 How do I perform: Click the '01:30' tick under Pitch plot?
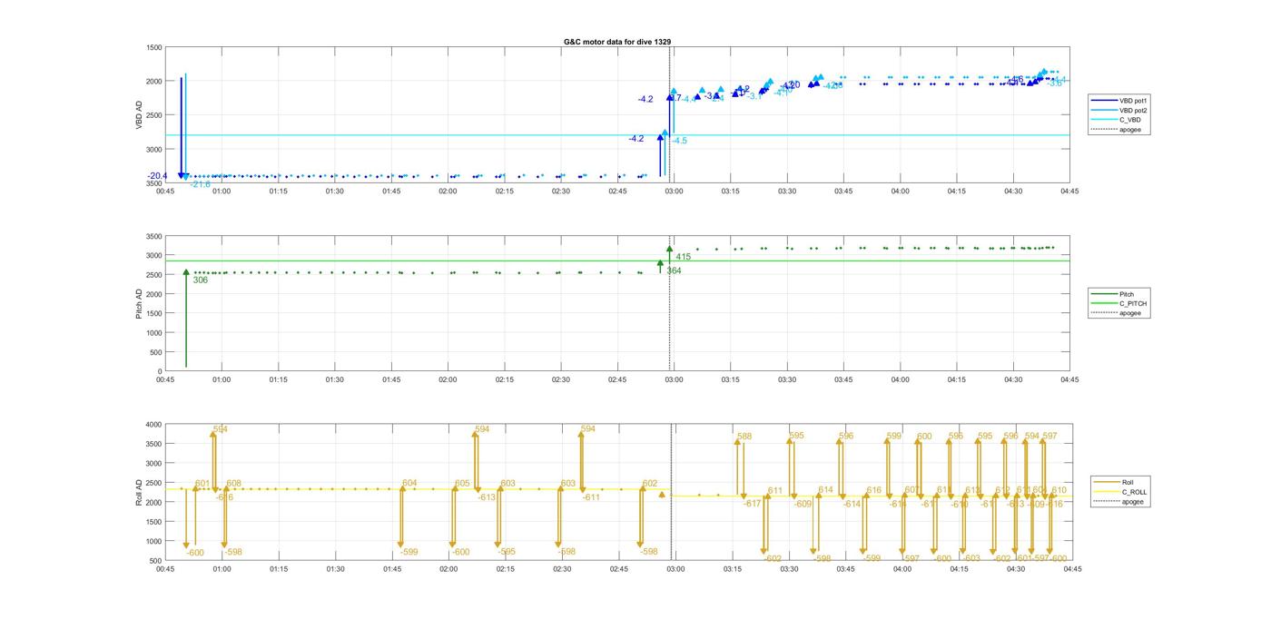coord(335,379)
